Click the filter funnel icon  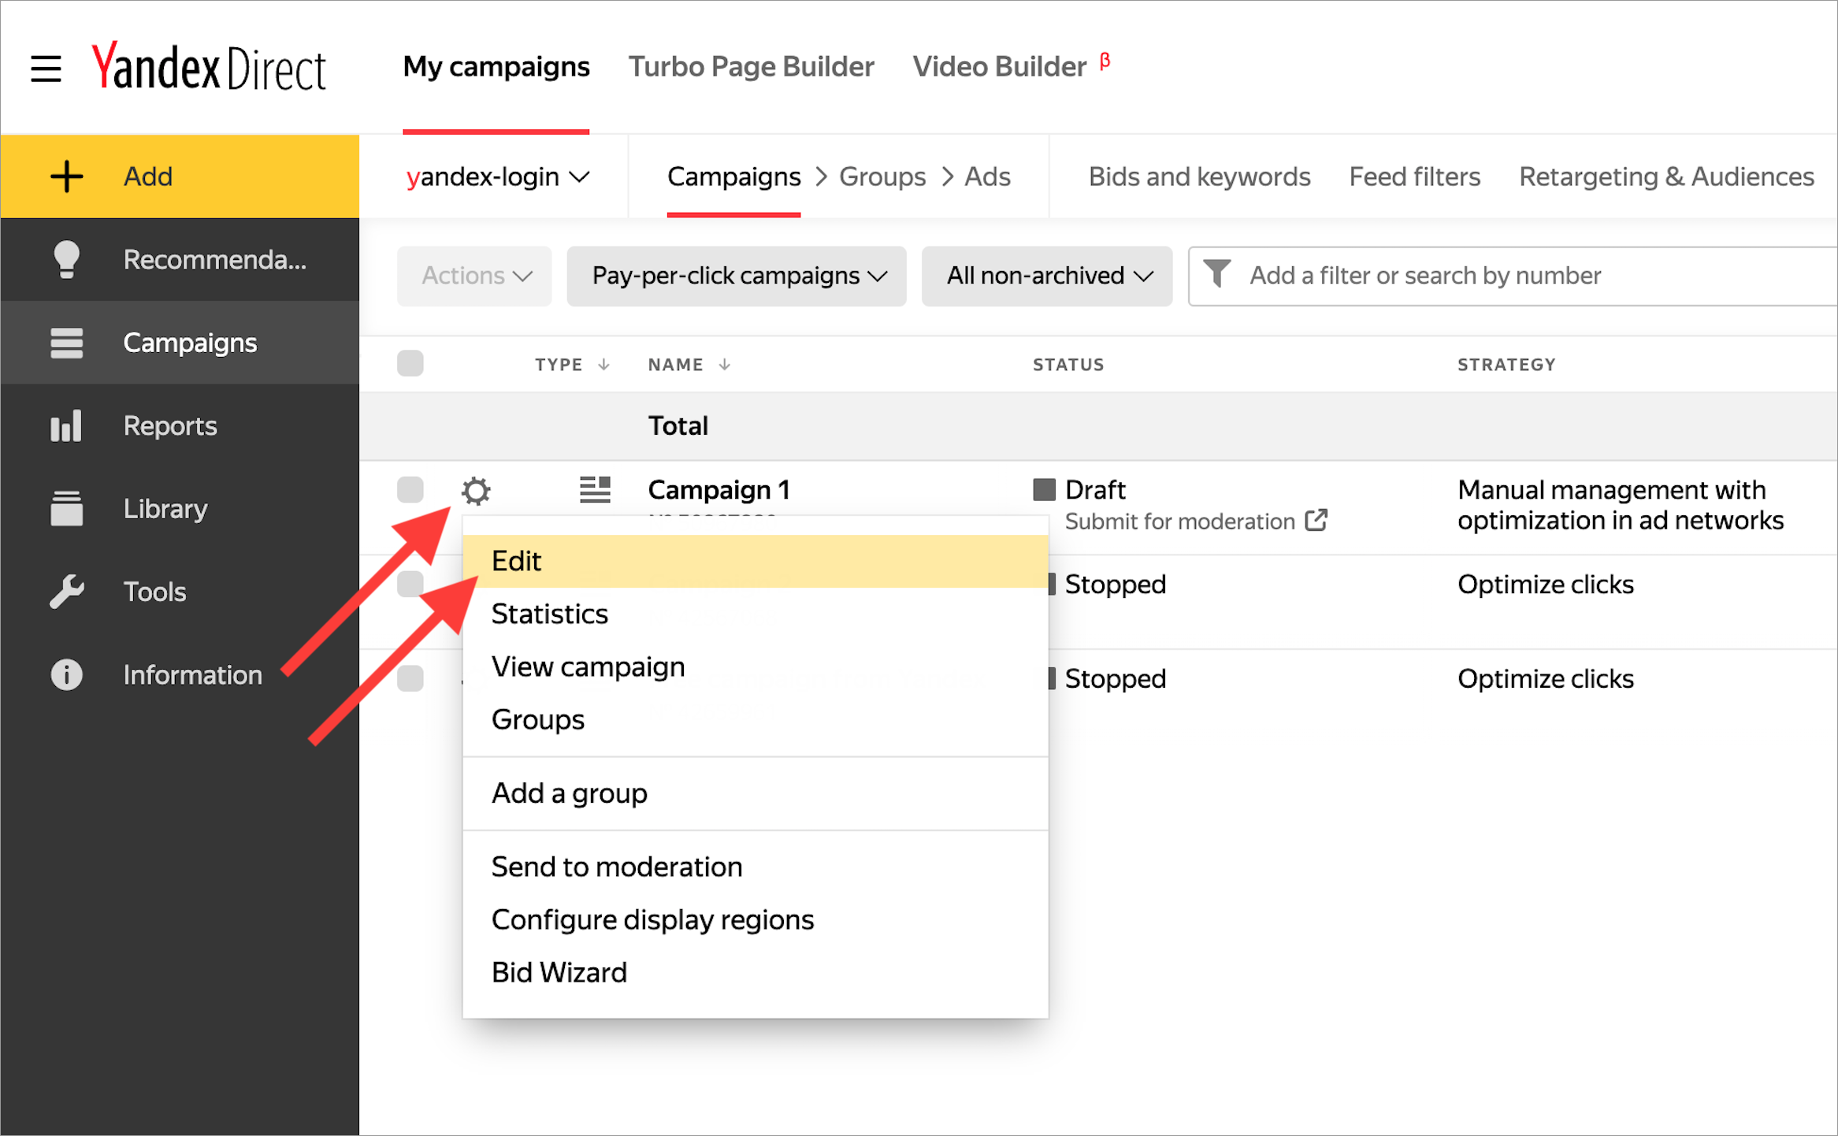click(x=1216, y=274)
